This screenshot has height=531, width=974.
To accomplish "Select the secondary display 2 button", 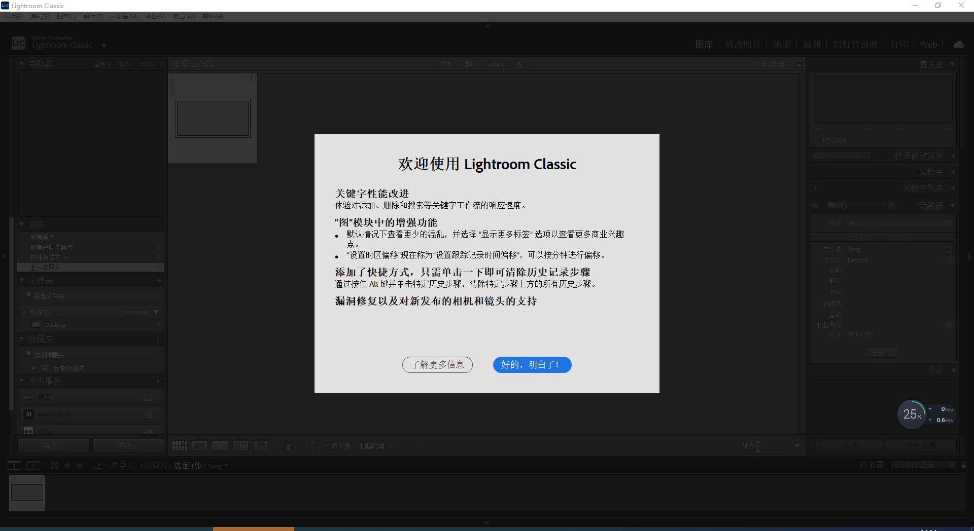I will pyautogui.click(x=33, y=466).
